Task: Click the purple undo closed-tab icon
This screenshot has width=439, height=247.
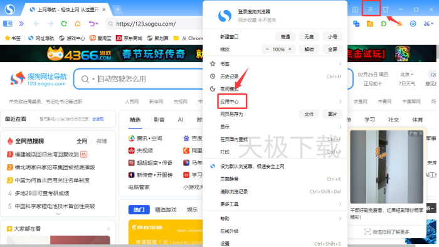Action: (x=93, y=24)
